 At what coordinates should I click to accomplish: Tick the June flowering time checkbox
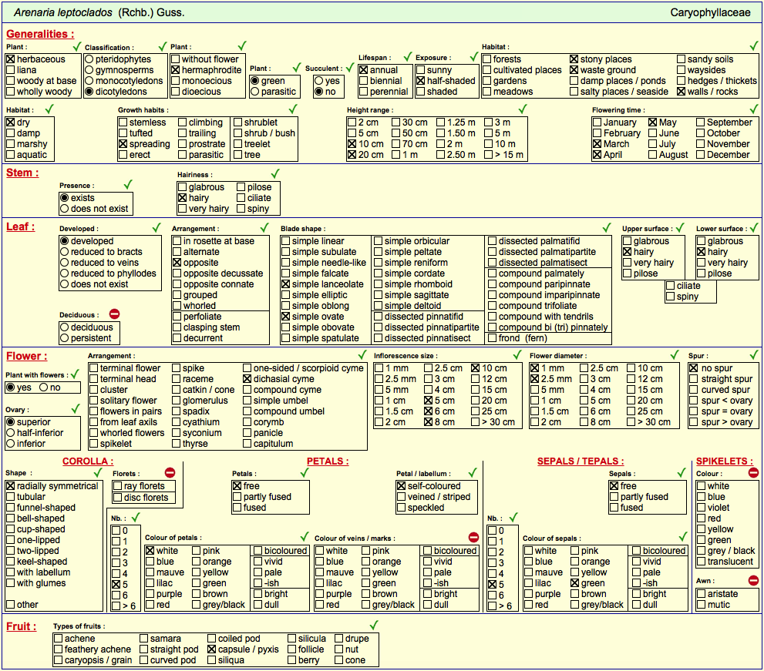pyautogui.click(x=653, y=133)
